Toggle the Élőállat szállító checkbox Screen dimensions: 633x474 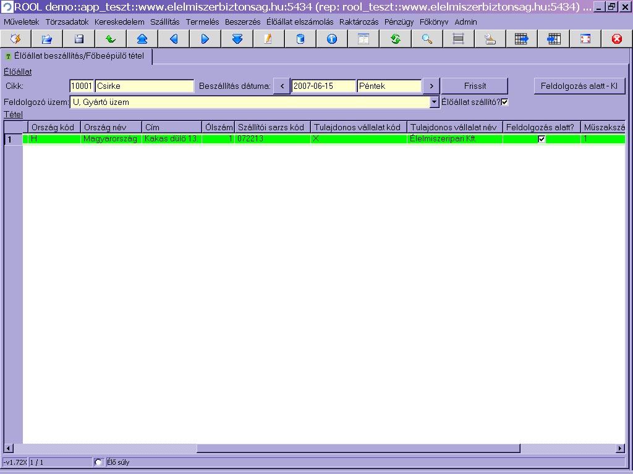click(x=504, y=102)
